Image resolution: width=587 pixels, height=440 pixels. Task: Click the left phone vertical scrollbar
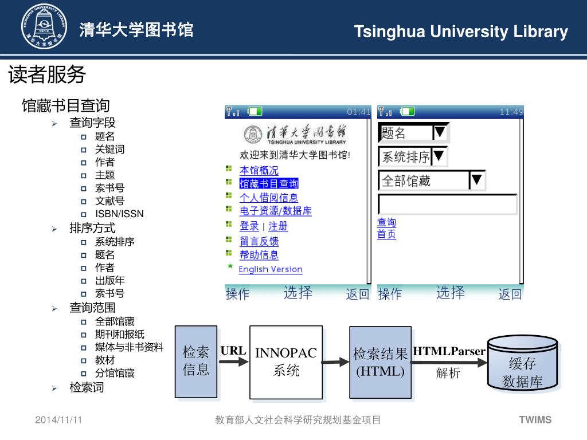click(369, 201)
